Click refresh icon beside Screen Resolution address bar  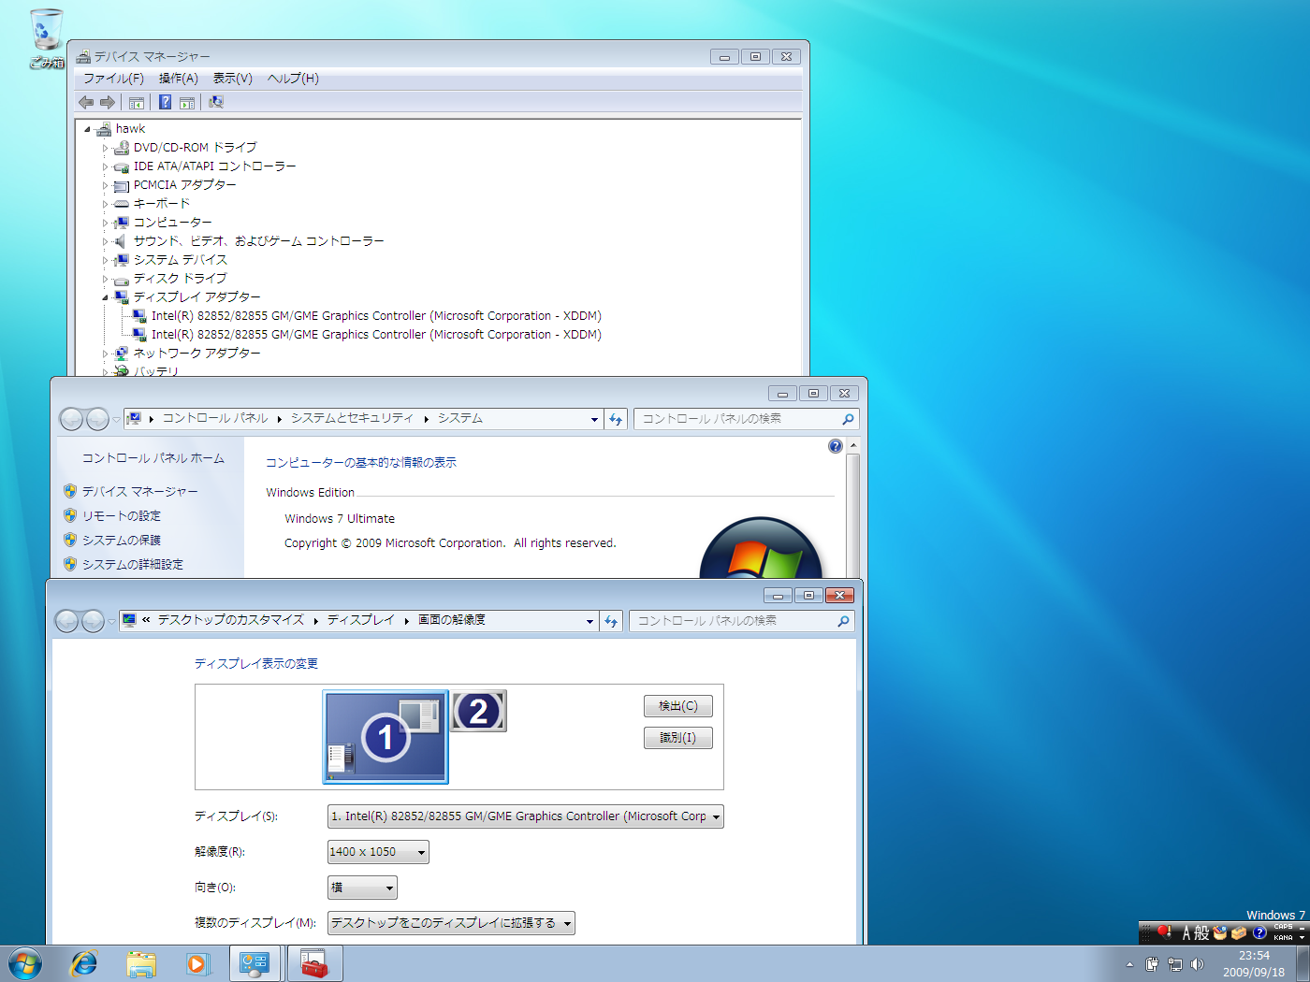click(x=612, y=621)
